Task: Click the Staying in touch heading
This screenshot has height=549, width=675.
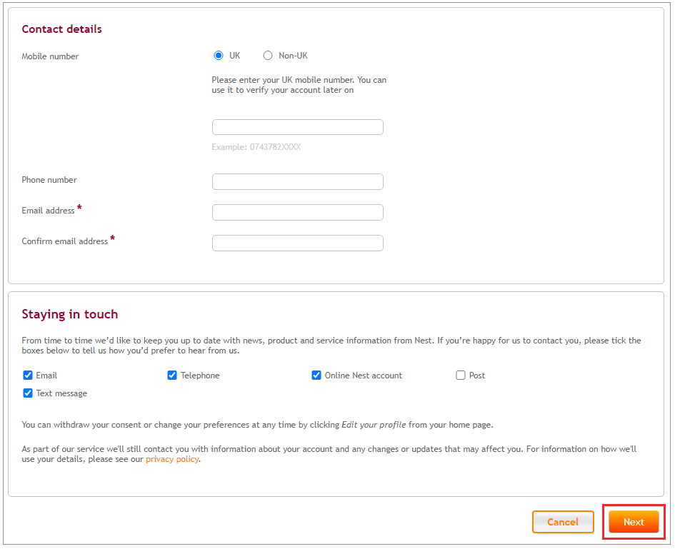Action: (69, 314)
